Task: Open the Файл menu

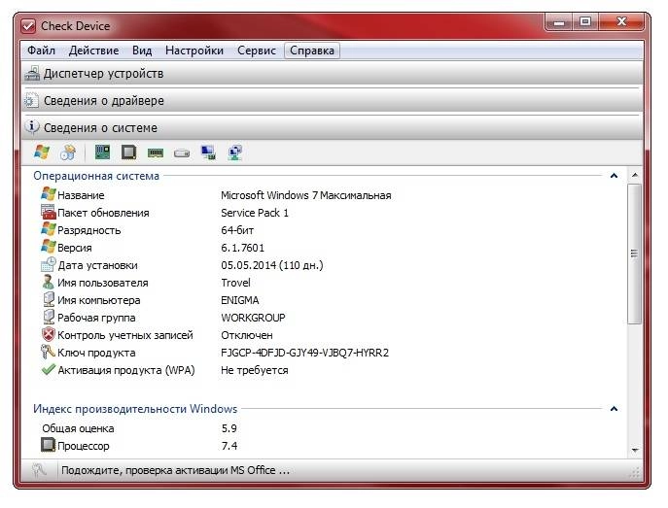Action: 41,51
